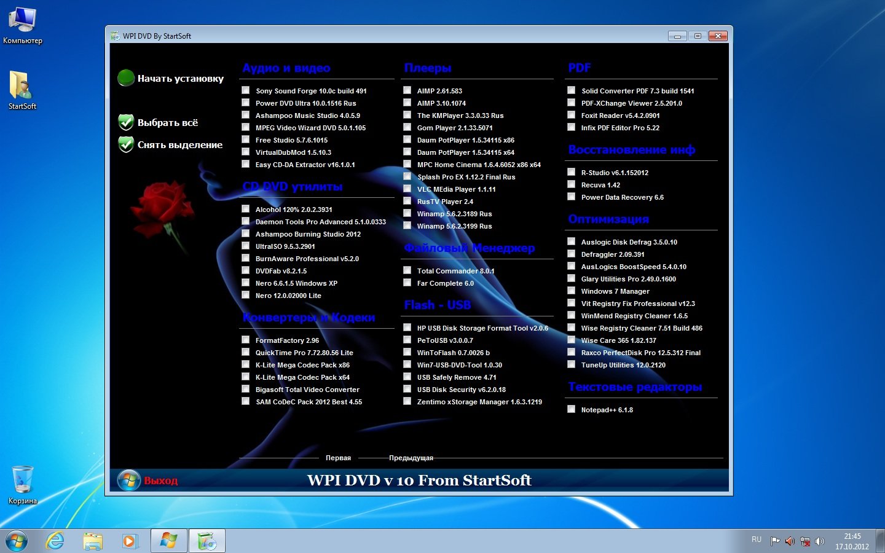This screenshot has height=553, width=885.
Task: Tick Nero 12.0.02000 Lite checkbox
Action: pos(245,294)
